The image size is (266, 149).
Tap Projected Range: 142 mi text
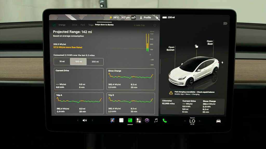72,32
